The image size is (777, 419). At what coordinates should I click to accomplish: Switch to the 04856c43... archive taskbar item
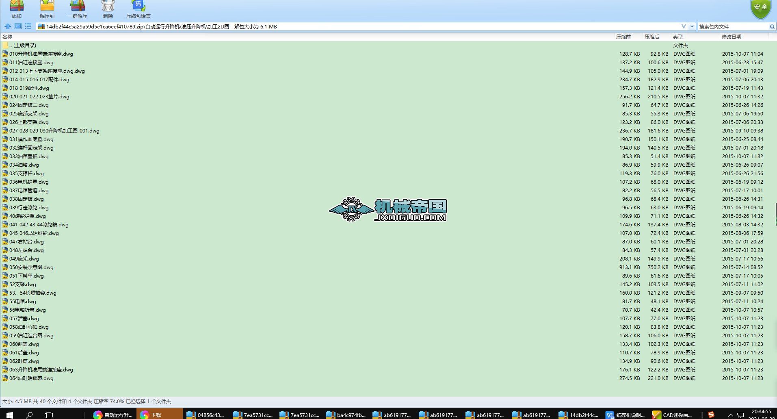pos(206,415)
